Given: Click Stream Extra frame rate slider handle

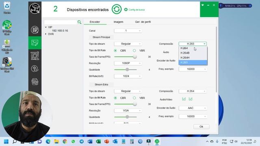Looking at the screenshot, I should (x=135, y=104).
